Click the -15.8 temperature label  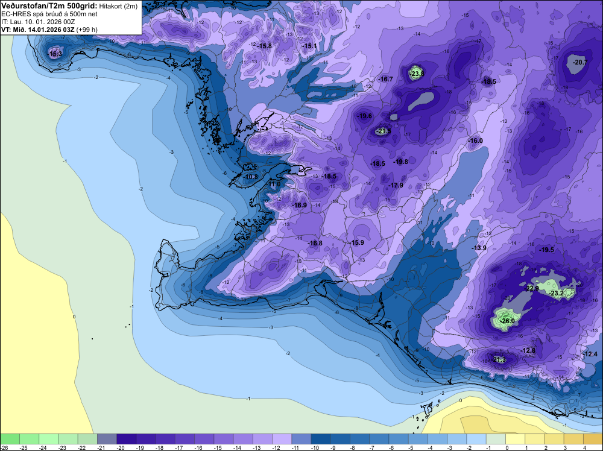pyautogui.click(x=265, y=46)
